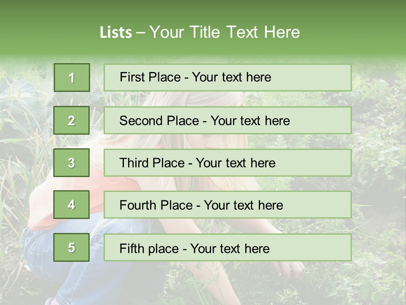Click 'Your Title Text Here' in heading
Viewport: 406px width, 305px height.
click(x=225, y=32)
